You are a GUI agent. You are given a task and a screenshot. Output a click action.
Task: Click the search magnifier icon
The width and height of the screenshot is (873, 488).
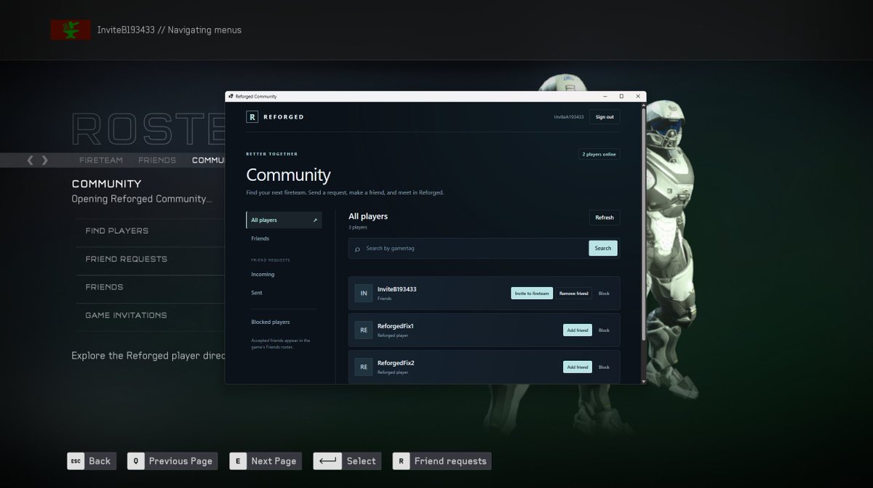(x=357, y=249)
